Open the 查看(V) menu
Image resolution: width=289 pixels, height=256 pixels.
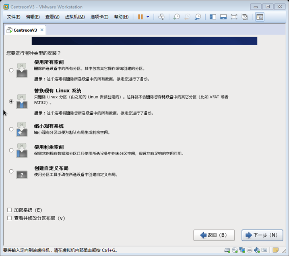(52, 17)
